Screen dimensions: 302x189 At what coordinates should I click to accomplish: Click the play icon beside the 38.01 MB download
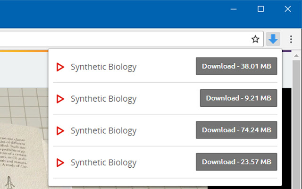[60, 67]
